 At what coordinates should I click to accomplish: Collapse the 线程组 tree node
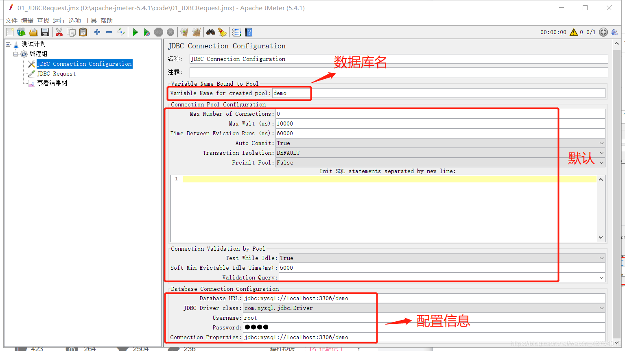point(15,54)
